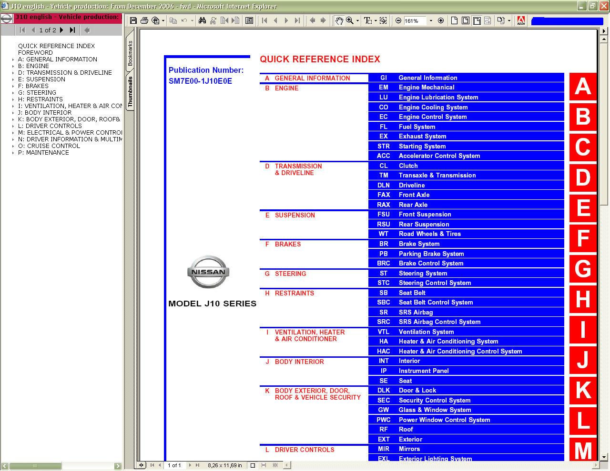Go to first page in Acrobat toolbar
Viewport: 610px width, 471px height.
pos(264,20)
